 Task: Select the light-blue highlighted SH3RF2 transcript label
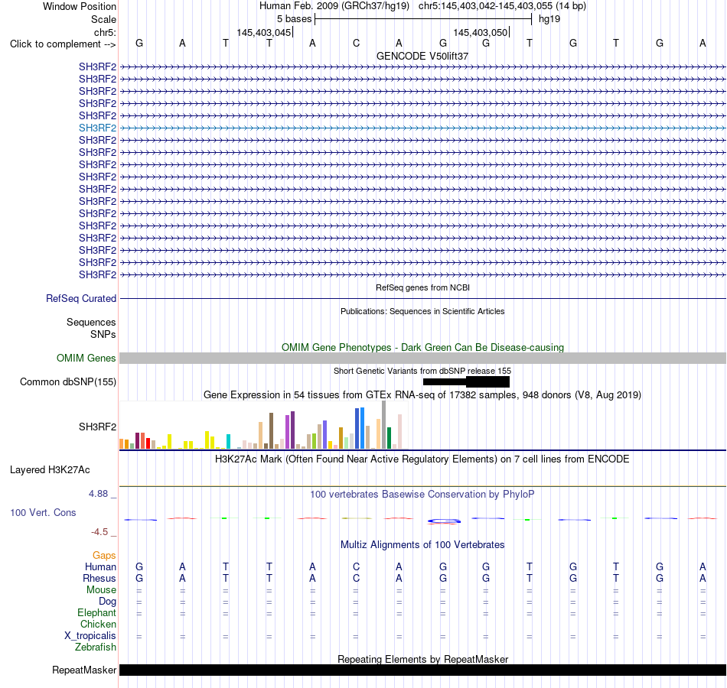97,128
